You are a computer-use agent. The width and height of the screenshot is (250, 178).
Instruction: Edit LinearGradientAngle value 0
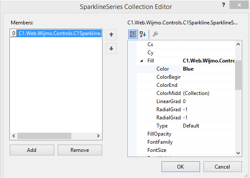(x=208, y=101)
